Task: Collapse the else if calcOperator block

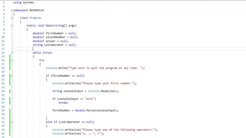Action: click(x=12, y=122)
